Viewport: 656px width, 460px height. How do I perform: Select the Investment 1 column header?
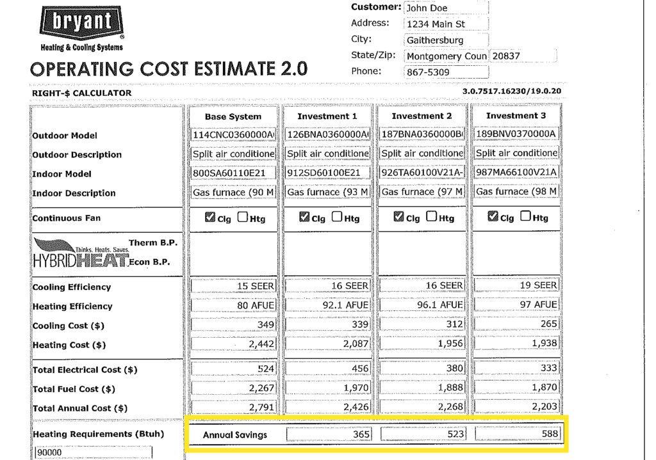tap(327, 116)
